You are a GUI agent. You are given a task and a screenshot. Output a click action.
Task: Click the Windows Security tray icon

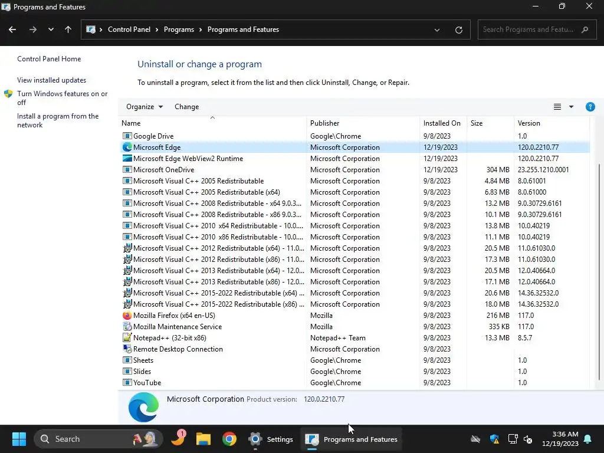pos(494,439)
